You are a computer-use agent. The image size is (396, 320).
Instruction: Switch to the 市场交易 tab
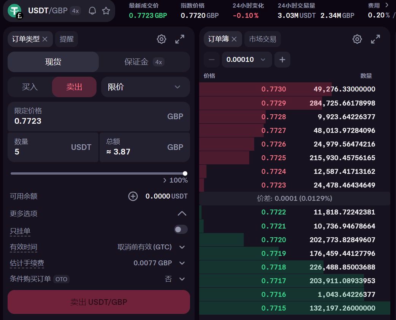(262, 39)
